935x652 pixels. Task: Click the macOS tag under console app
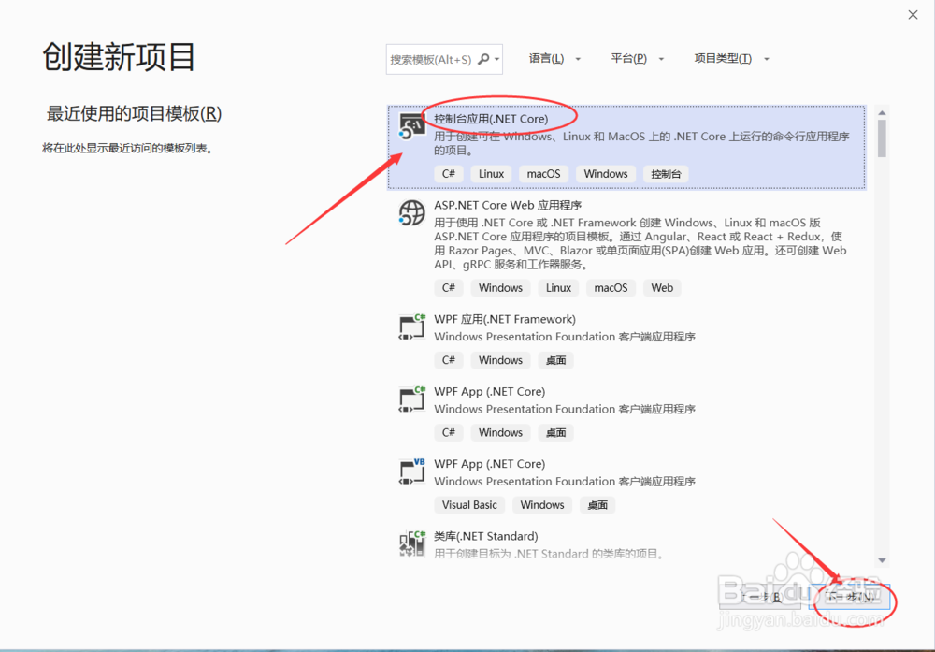544,174
